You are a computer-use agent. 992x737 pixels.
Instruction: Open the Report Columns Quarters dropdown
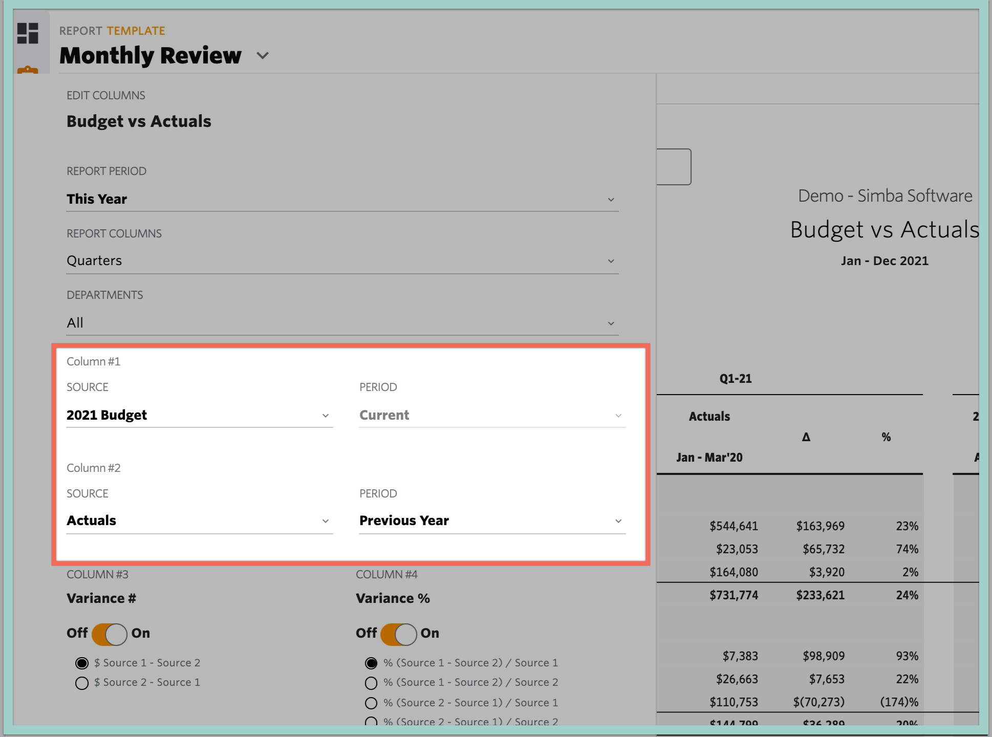(342, 261)
